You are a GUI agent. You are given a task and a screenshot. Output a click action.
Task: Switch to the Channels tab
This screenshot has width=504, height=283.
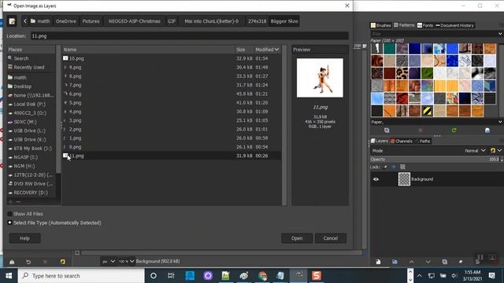[401, 141]
